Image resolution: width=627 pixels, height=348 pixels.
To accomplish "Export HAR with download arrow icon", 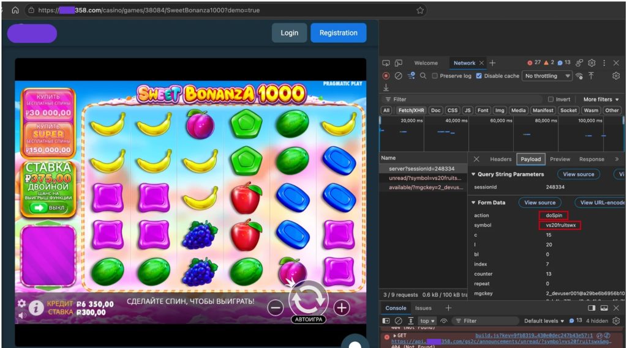I will click(x=386, y=87).
